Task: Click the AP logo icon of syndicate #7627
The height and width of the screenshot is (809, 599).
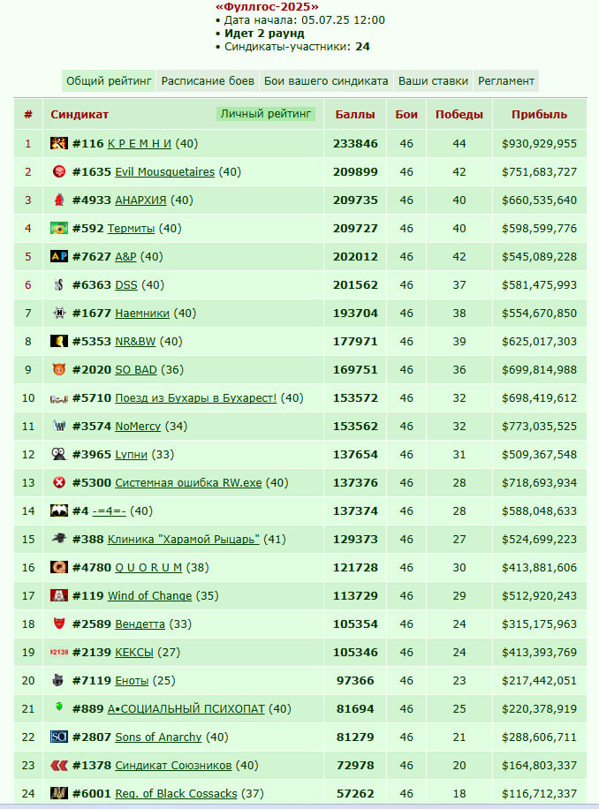Action: pos(59,256)
